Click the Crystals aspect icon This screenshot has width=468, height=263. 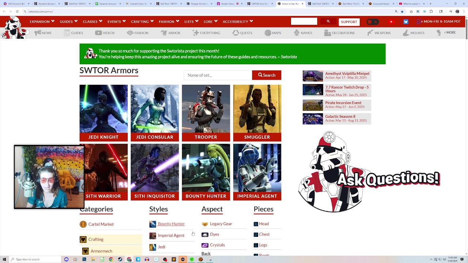205,245
